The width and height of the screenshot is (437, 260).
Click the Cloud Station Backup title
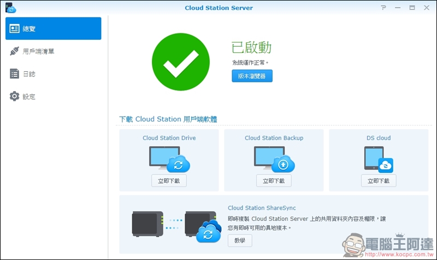(274, 138)
